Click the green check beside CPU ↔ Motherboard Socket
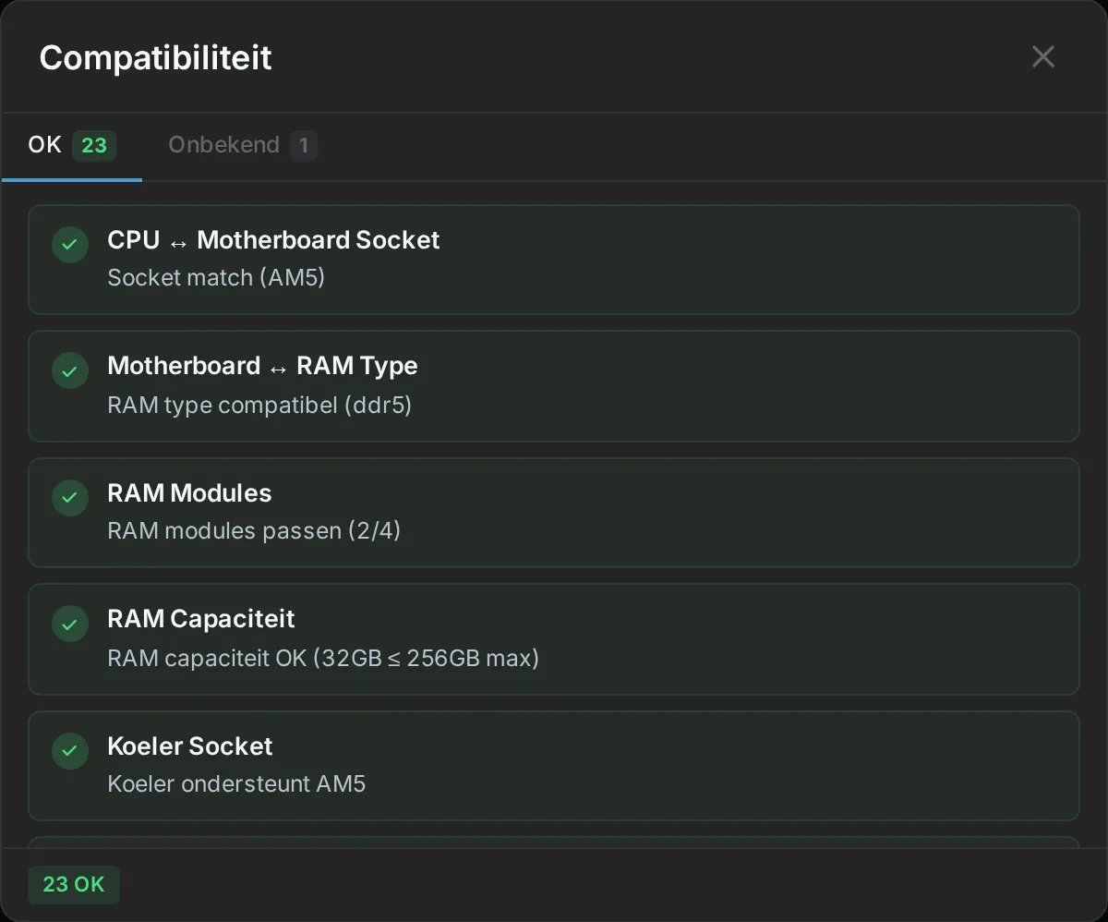1108x922 pixels. [x=69, y=245]
